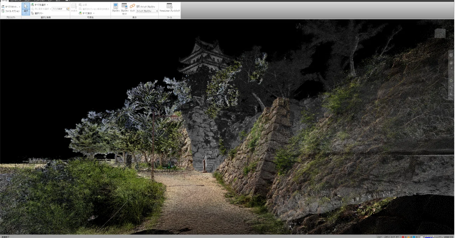Click the 表示 panel title

click(134, 17)
